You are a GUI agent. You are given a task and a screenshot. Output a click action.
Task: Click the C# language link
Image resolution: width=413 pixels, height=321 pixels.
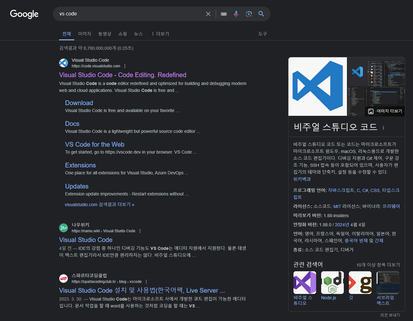(x=365, y=190)
